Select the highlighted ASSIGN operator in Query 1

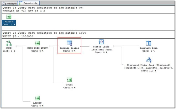9,23
